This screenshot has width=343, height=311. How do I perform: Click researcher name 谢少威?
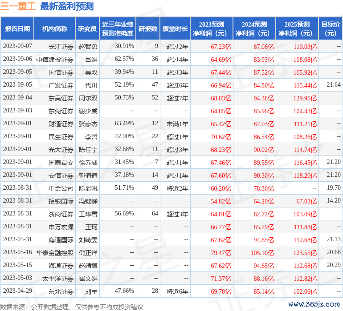pyautogui.click(x=88, y=111)
